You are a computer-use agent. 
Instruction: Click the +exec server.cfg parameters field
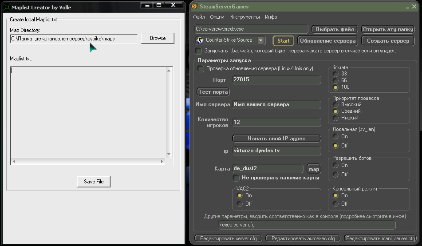point(307,225)
